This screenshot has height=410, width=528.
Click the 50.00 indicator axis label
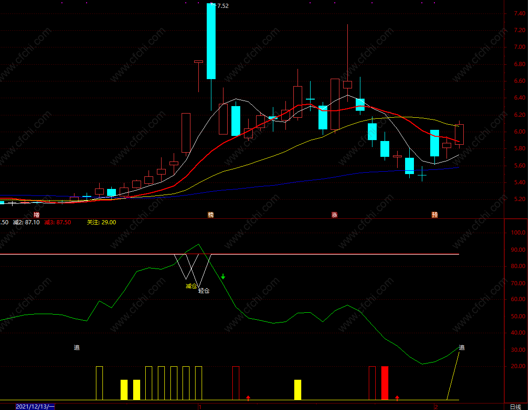point(518,316)
